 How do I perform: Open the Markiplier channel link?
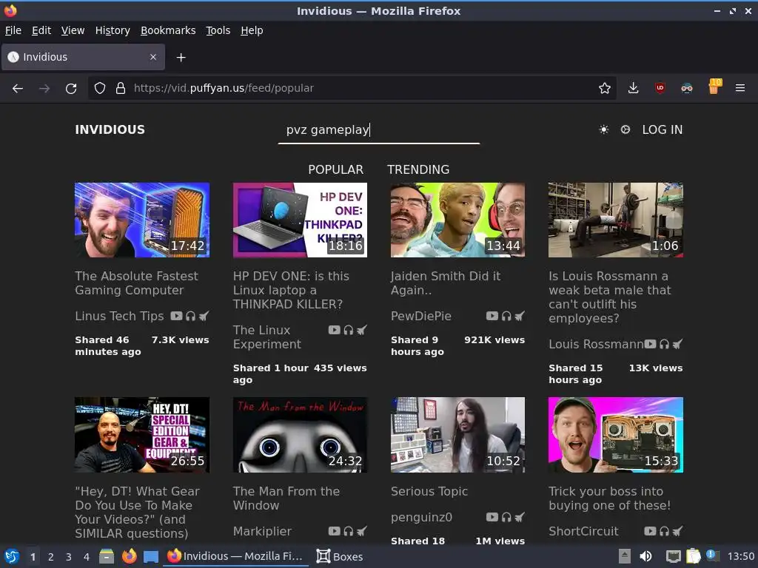[263, 531]
